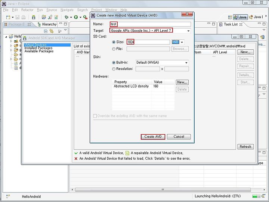This screenshot has height=202, width=269.
Task: Switch to the Java perspective button
Action: (x=240, y=17)
